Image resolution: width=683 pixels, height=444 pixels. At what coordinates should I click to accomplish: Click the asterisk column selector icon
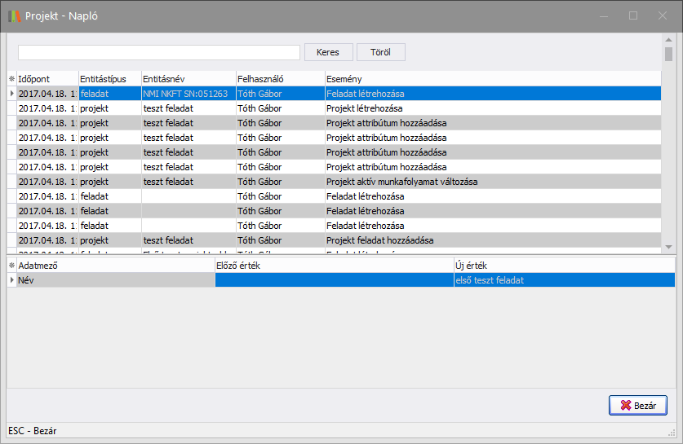point(11,78)
